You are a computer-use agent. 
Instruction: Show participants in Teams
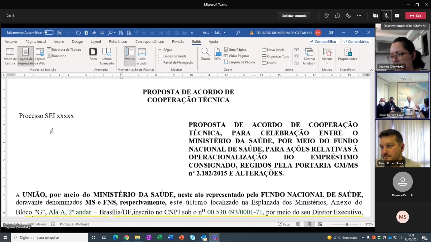pyautogui.click(x=327, y=15)
